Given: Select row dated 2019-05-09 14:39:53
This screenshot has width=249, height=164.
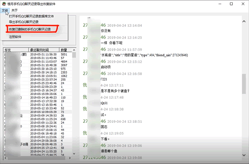Looking at the screenshot, I should coord(38,116).
